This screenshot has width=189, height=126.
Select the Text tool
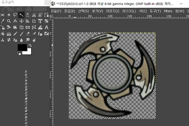46,28
